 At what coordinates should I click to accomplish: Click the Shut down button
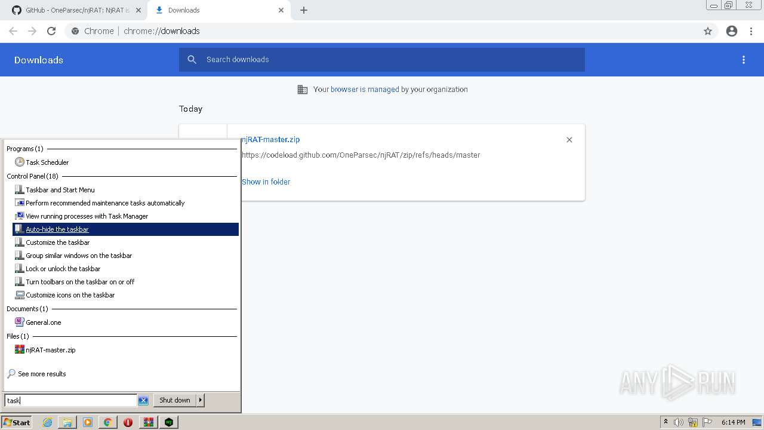[175, 400]
